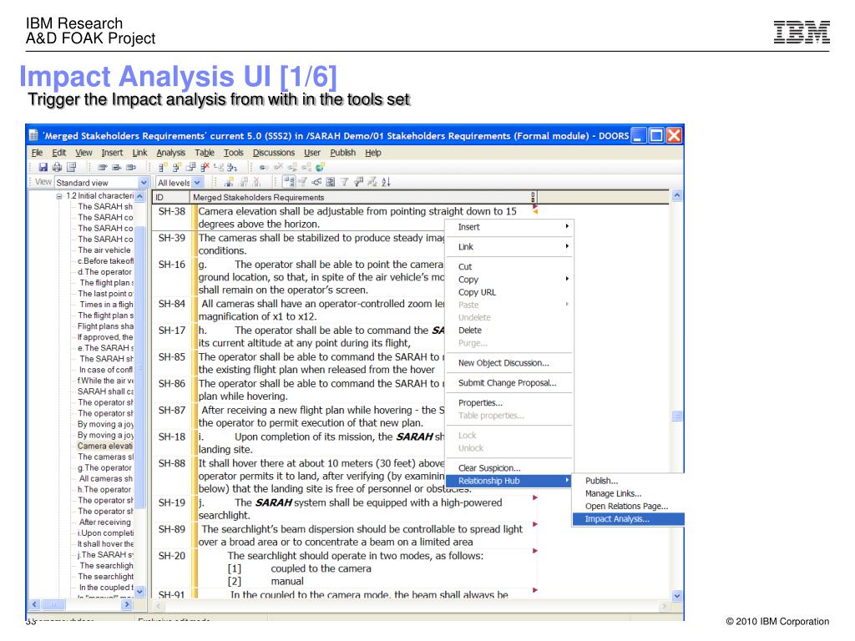Click the filter funnel icon
This screenshot has height=641, width=855.
tap(344, 182)
